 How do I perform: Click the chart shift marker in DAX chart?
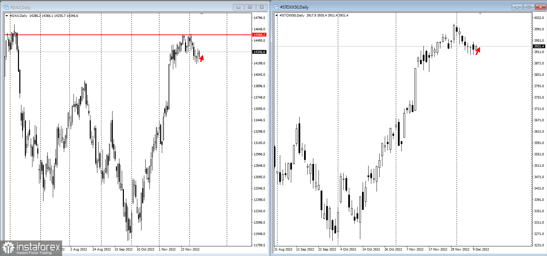[x=202, y=14]
